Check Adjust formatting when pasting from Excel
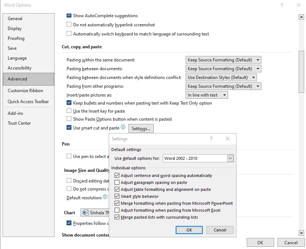 pos(117,210)
